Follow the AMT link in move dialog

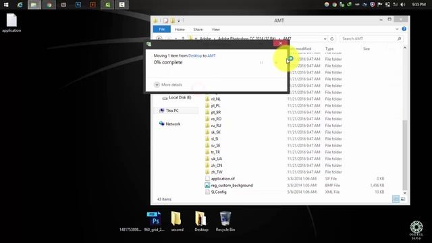click(211, 55)
